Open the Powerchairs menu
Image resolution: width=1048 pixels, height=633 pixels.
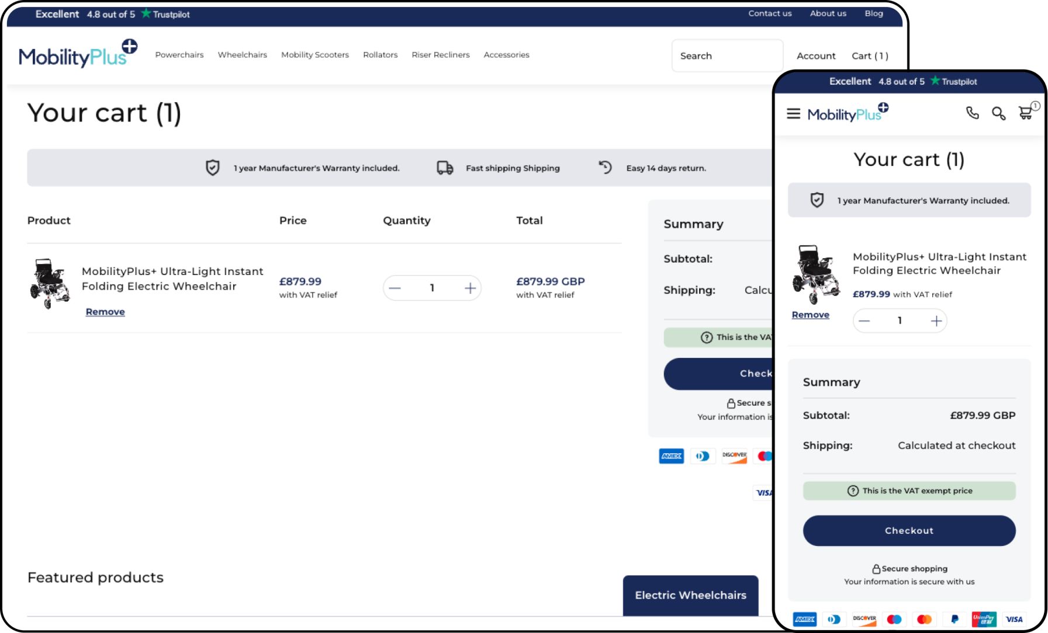click(x=179, y=55)
